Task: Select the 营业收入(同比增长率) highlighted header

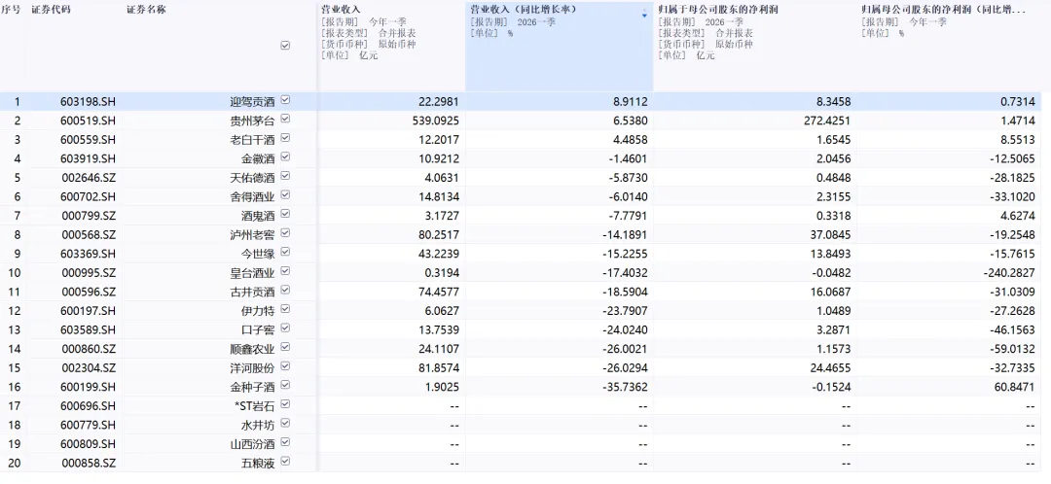Action: tap(559, 47)
